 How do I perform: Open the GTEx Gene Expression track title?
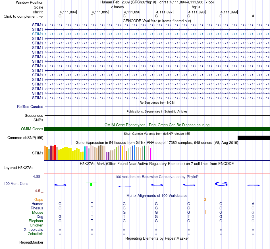[157, 143]
